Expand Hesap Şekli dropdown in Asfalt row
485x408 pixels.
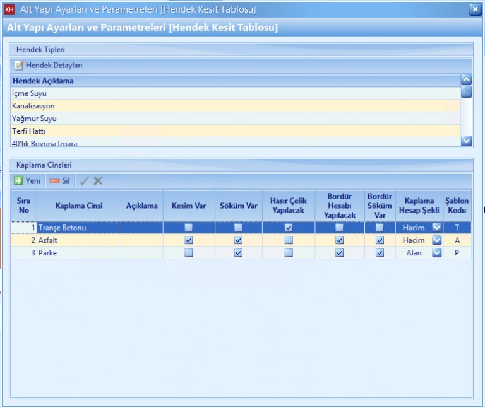pos(436,240)
